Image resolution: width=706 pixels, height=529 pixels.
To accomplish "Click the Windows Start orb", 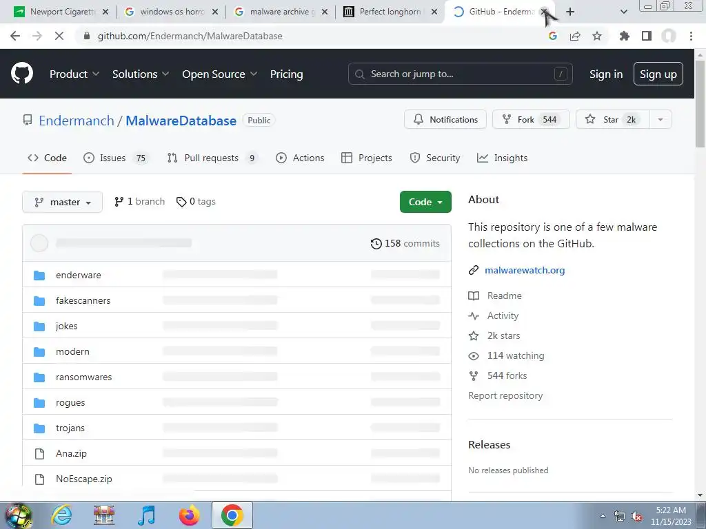I will click(19, 515).
